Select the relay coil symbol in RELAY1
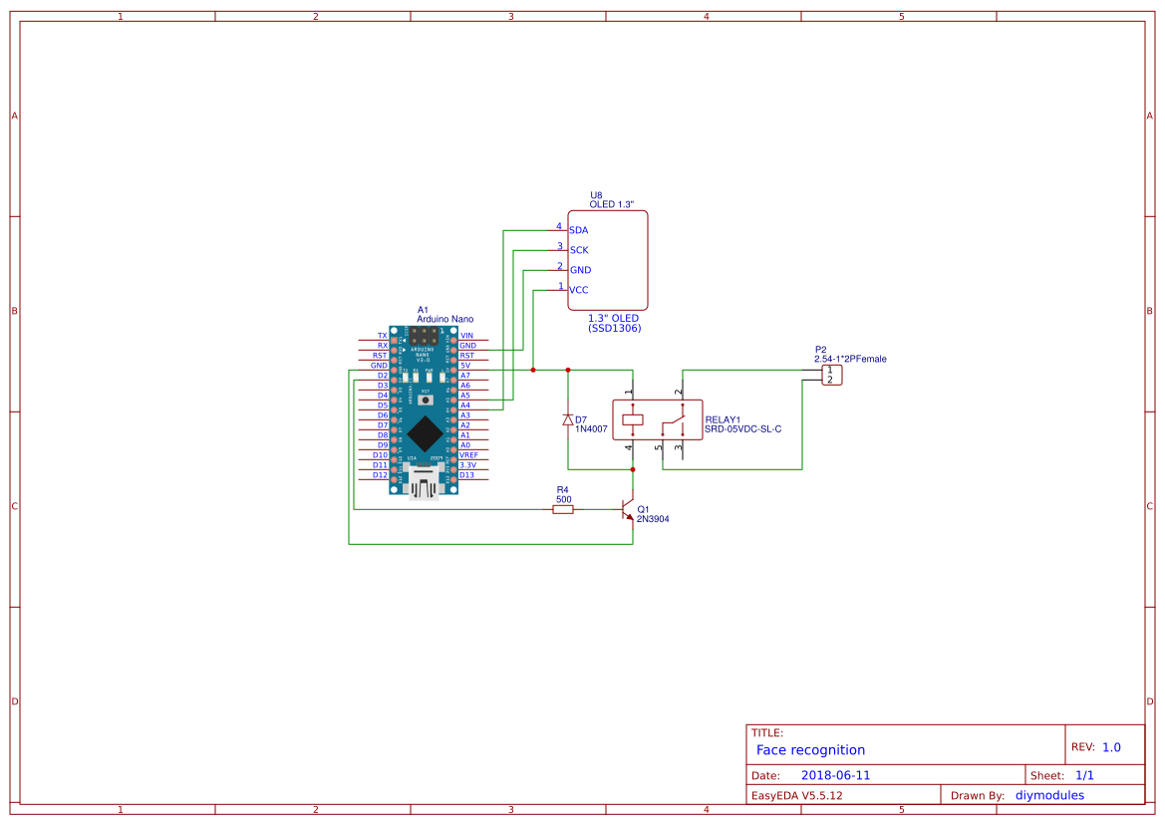This screenshot has width=1165, height=825. pos(632,420)
